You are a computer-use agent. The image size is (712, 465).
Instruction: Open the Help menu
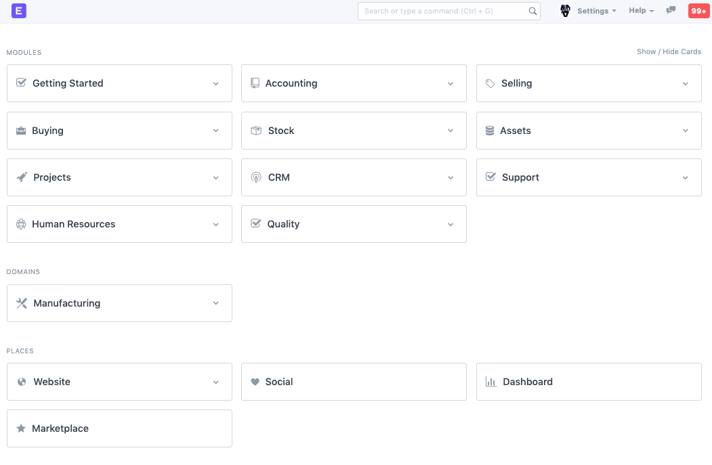coord(641,11)
